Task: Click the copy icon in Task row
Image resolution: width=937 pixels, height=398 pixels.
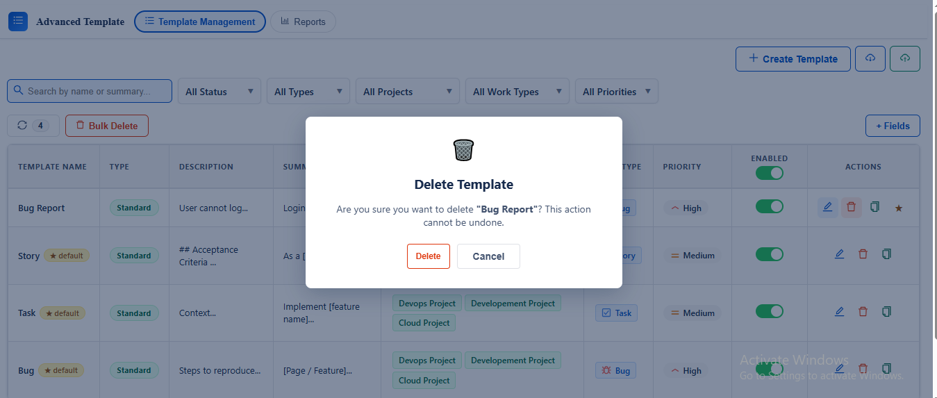Action: pyautogui.click(x=886, y=312)
